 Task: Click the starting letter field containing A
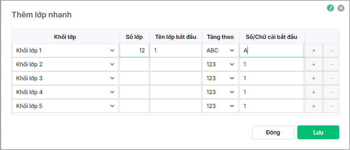pyautogui.click(x=272, y=51)
